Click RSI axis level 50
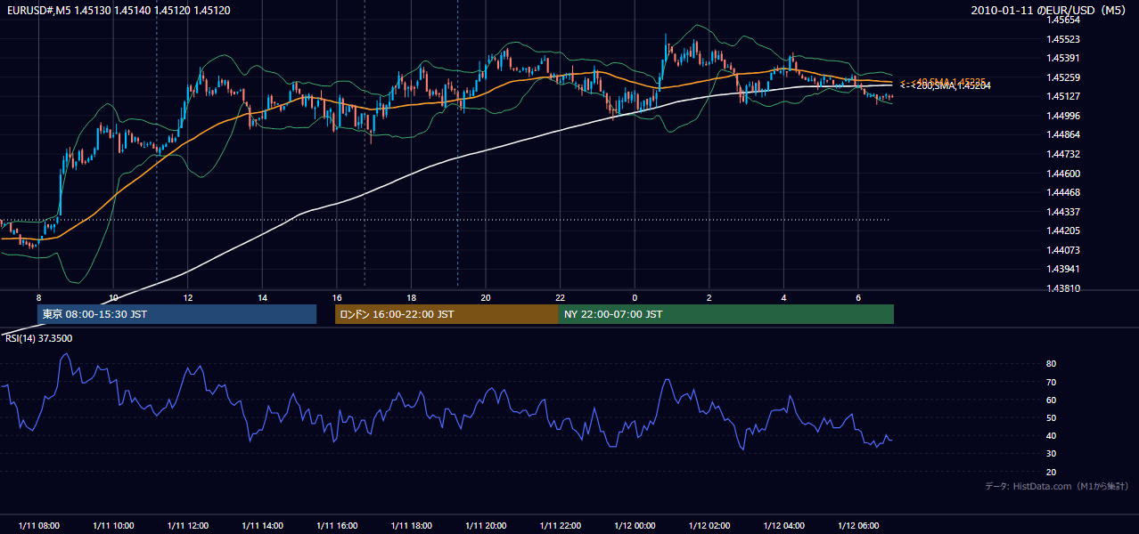Image resolution: width=1139 pixels, height=534 pixels. pos(1051,417)
